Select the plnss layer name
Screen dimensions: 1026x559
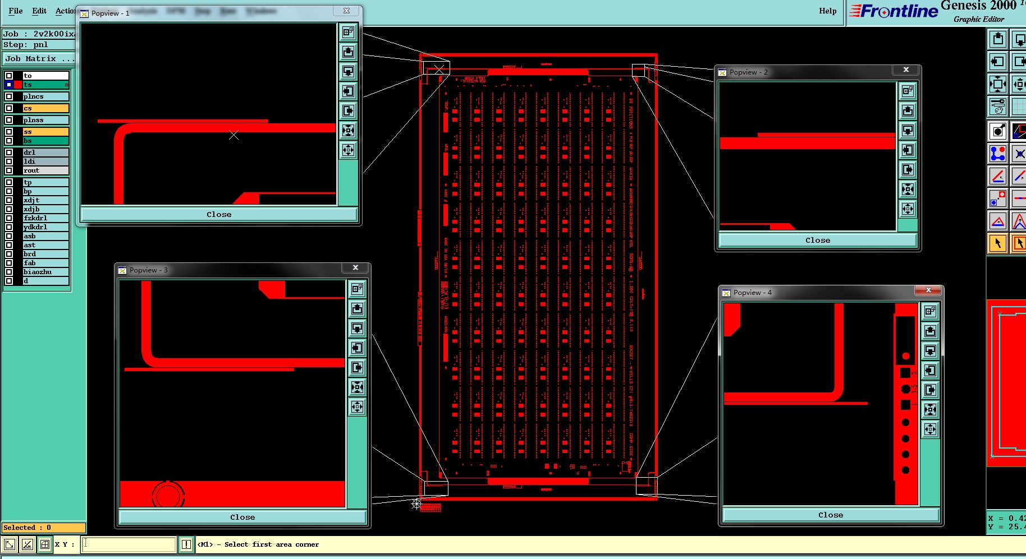click(x=46, y=120)
